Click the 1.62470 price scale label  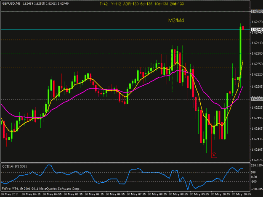pyautogui.click(x=257, y=22)
